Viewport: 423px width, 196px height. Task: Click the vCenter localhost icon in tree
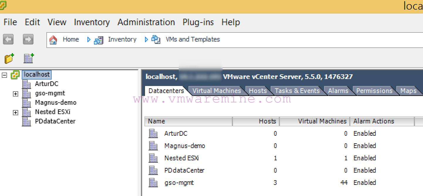15,75
